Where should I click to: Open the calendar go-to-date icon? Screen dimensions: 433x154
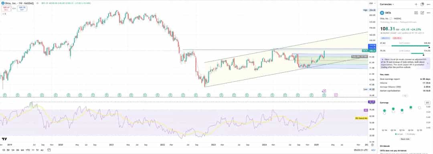click(49, 150)
